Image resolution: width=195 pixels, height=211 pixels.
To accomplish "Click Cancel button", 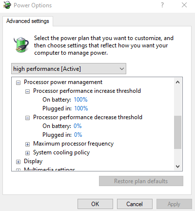I will pos(135,204).
